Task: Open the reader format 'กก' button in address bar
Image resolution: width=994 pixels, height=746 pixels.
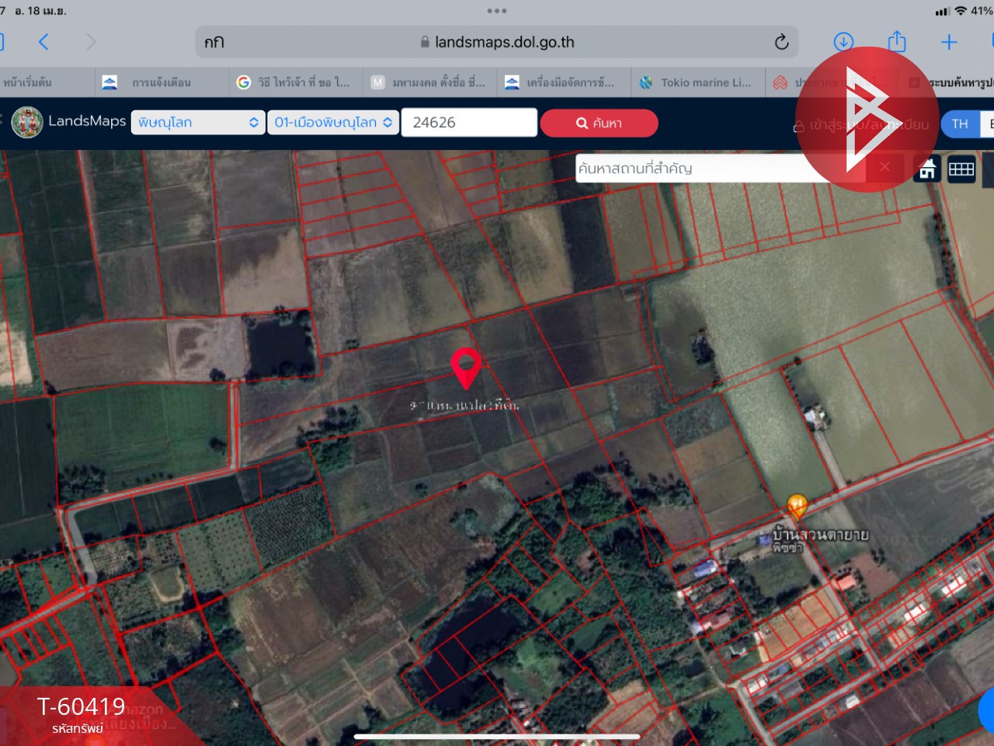Action: [x=214, y=42]
